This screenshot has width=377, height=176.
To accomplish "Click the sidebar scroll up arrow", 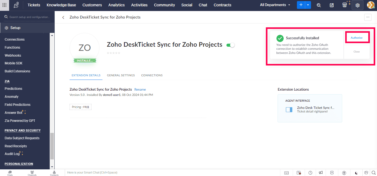I will tap(52, 35).
